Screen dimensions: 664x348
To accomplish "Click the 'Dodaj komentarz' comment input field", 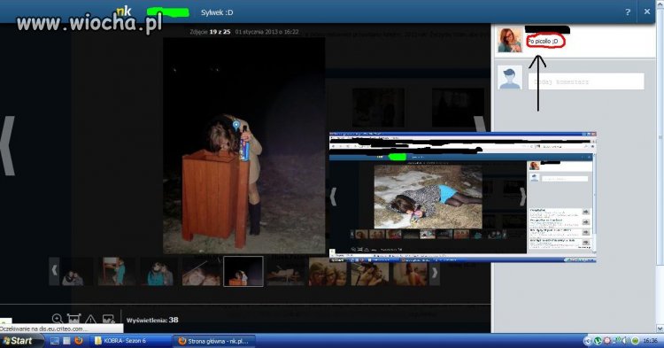I will tap(586, 81).
